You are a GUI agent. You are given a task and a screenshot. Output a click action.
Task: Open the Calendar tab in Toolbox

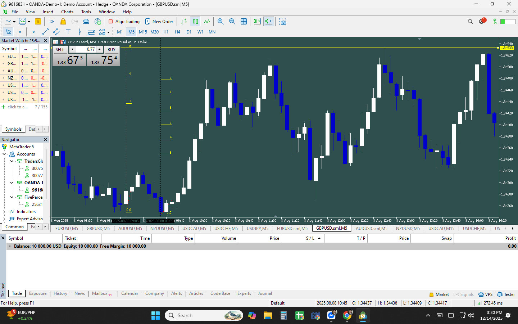pyautogui.click(x=129, y=294)
